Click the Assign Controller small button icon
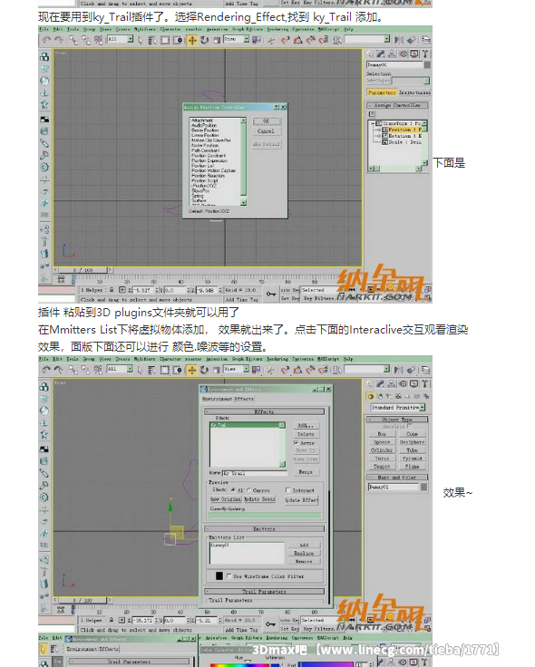This screenshot has height=667, width=535. [372, 114]
